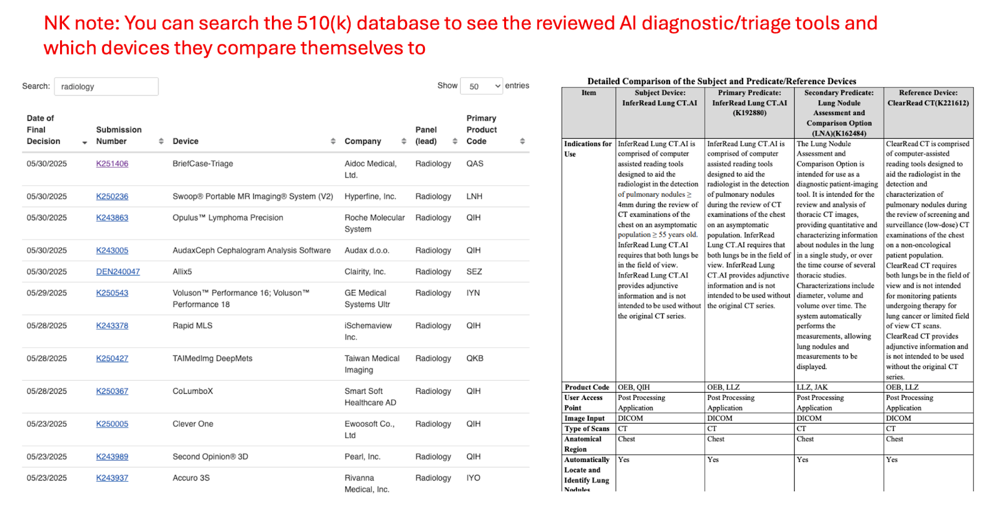Open submission link K250236
Screen dimensions: 991x522
point(112,196)
